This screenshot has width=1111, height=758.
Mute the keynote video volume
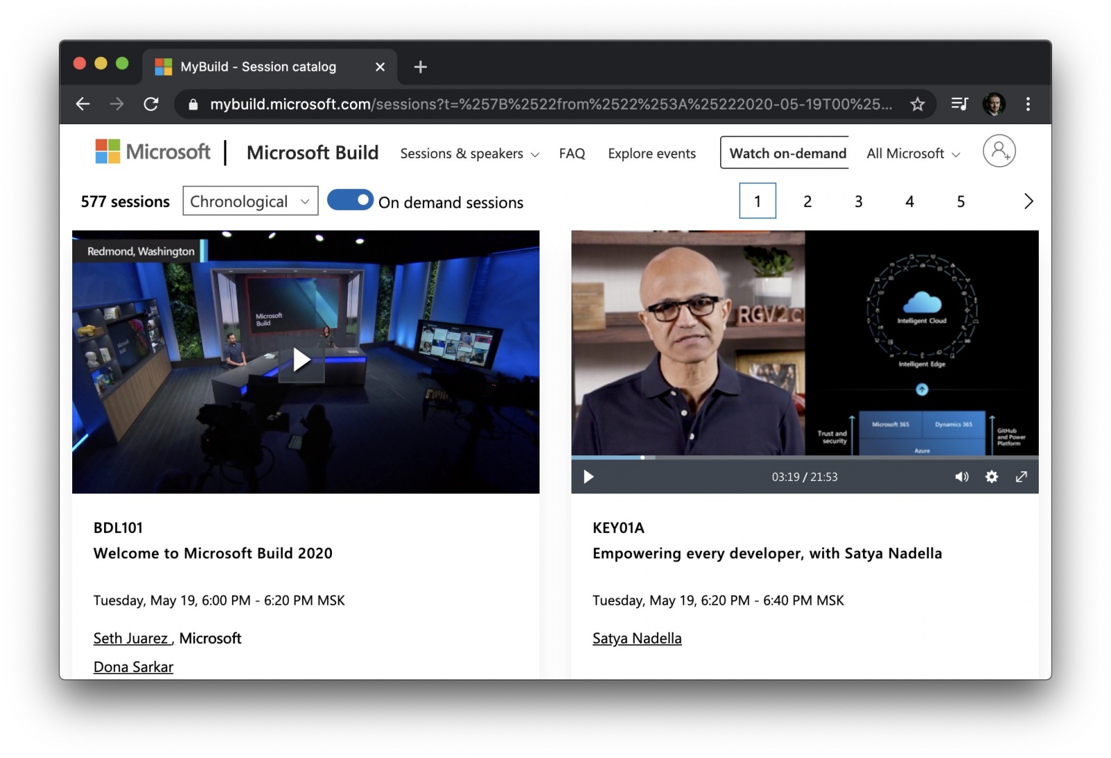[962, 477]
